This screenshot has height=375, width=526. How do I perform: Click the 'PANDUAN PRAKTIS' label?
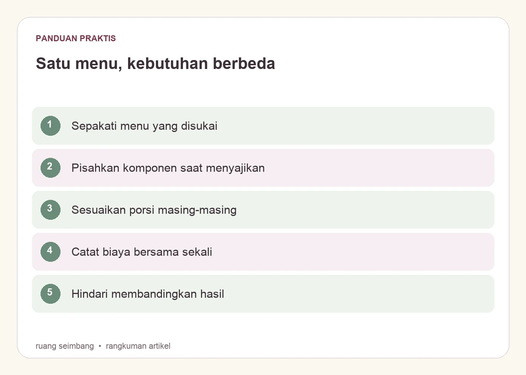point(76,38)
